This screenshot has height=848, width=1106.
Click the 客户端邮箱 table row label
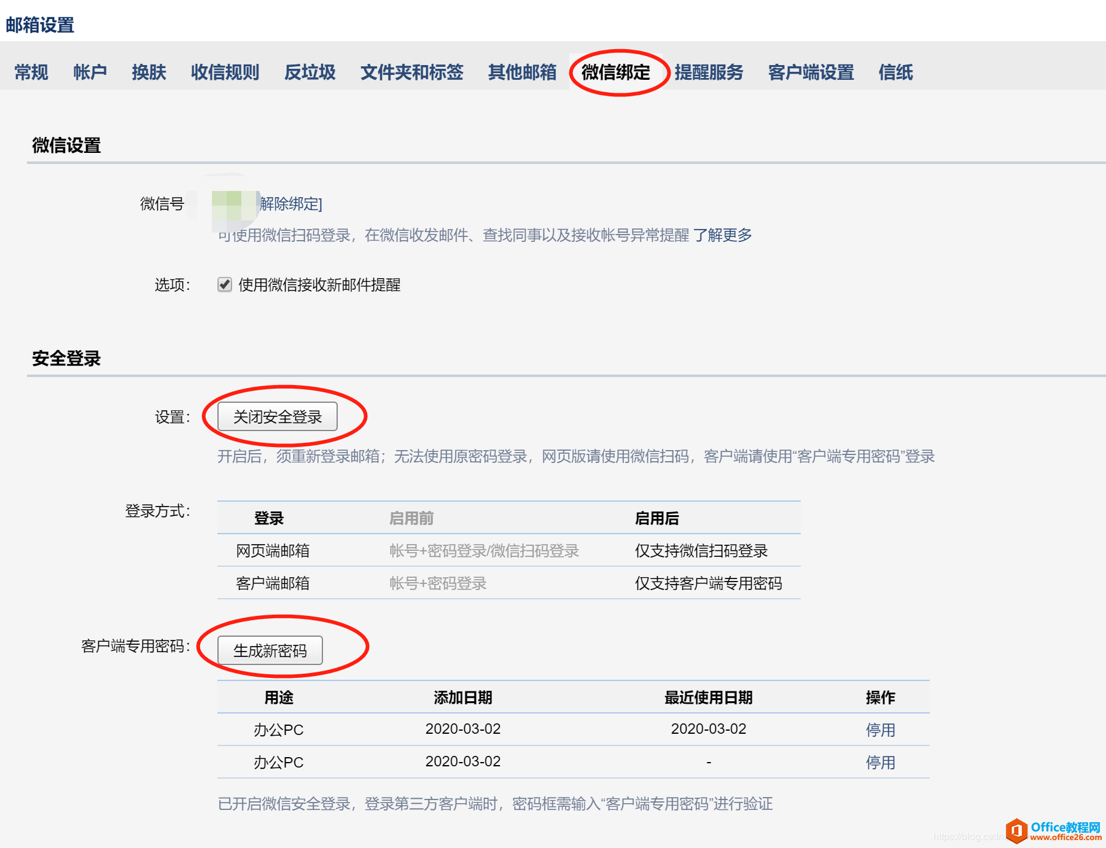[273, 583]
